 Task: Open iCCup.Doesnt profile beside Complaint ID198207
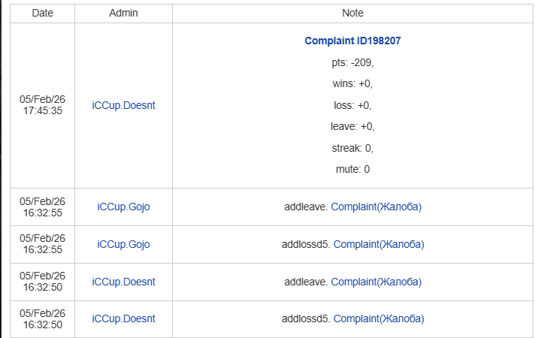pos(123,105)
